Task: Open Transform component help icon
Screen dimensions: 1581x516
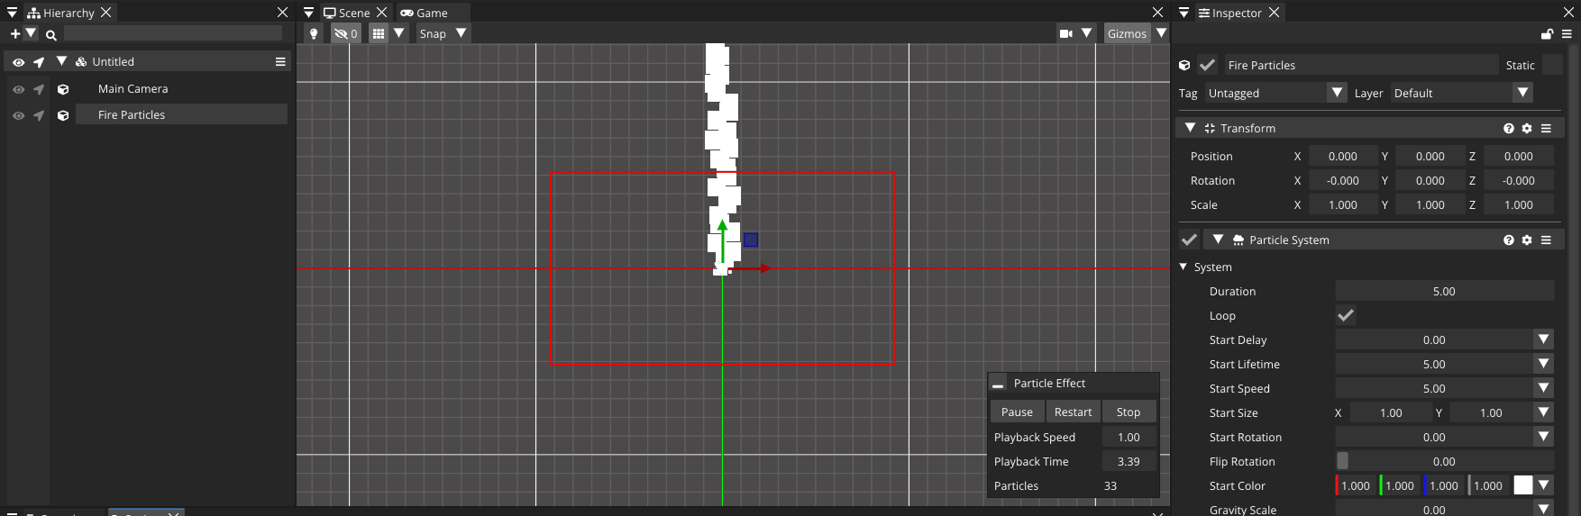Action: point(1509,129)
